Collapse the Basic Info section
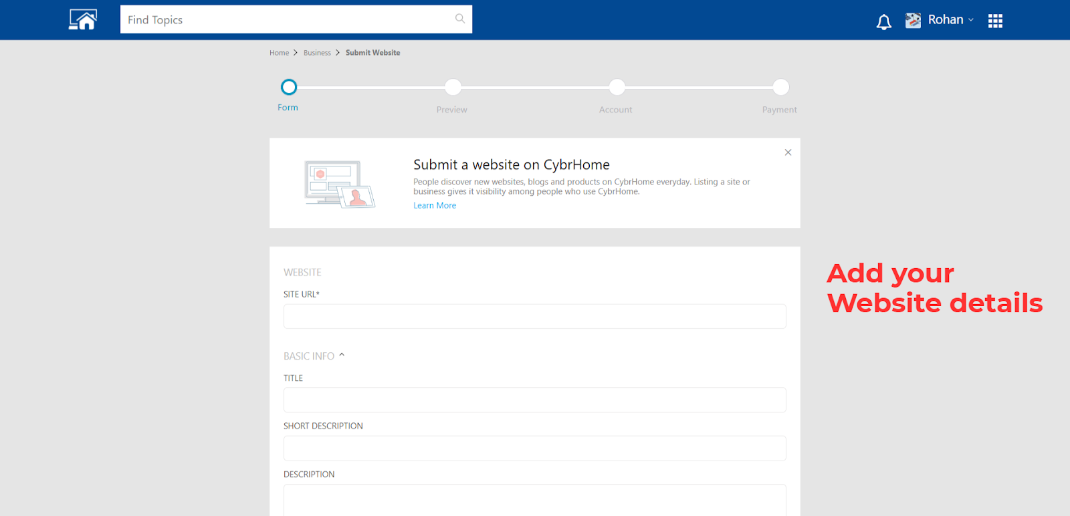This screenshot has height=516, width=1070. 341,356
